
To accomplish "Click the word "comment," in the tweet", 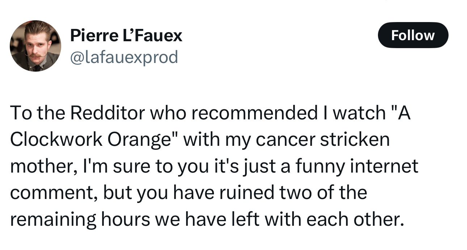I will click(x=54, y=193).
